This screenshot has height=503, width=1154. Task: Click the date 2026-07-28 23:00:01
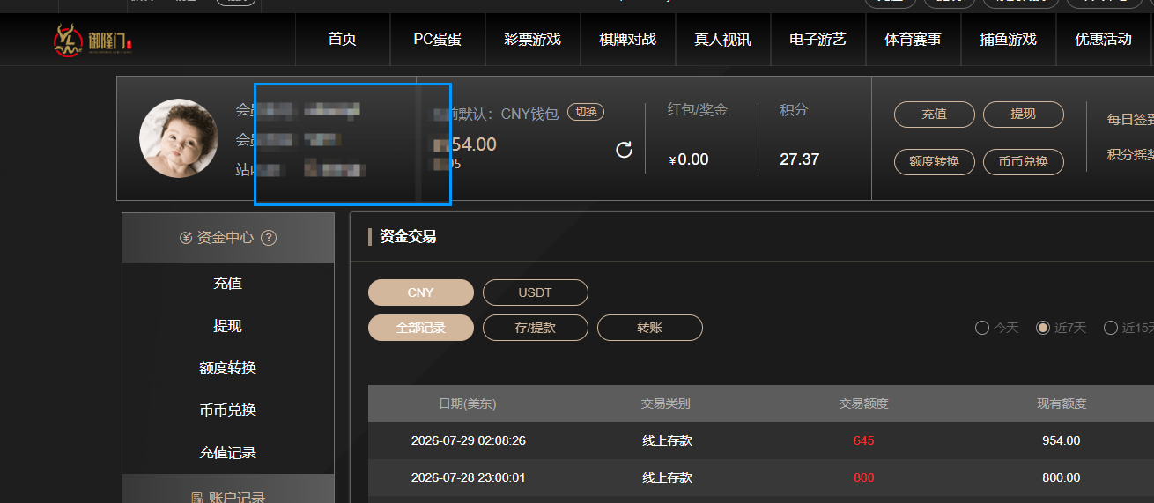pos(469,477)
